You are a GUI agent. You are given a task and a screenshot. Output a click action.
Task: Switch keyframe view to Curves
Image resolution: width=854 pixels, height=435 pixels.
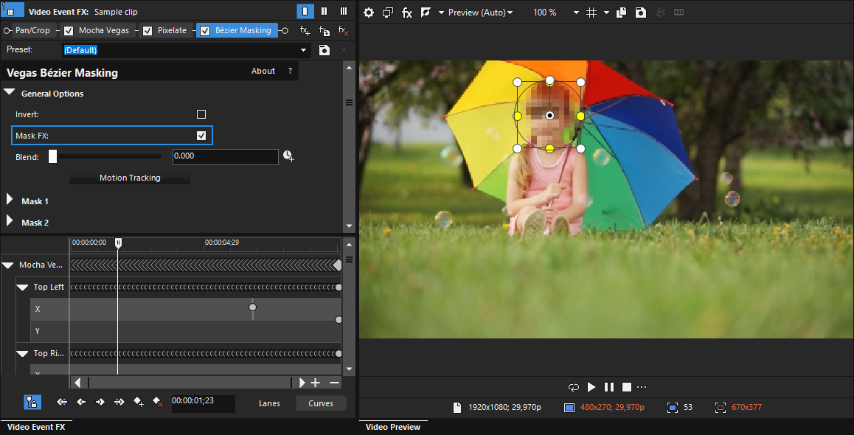click(x=321, y=403)
